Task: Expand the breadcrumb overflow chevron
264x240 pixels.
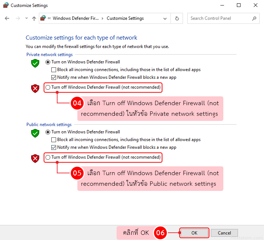Action: [x=49, y=18]
